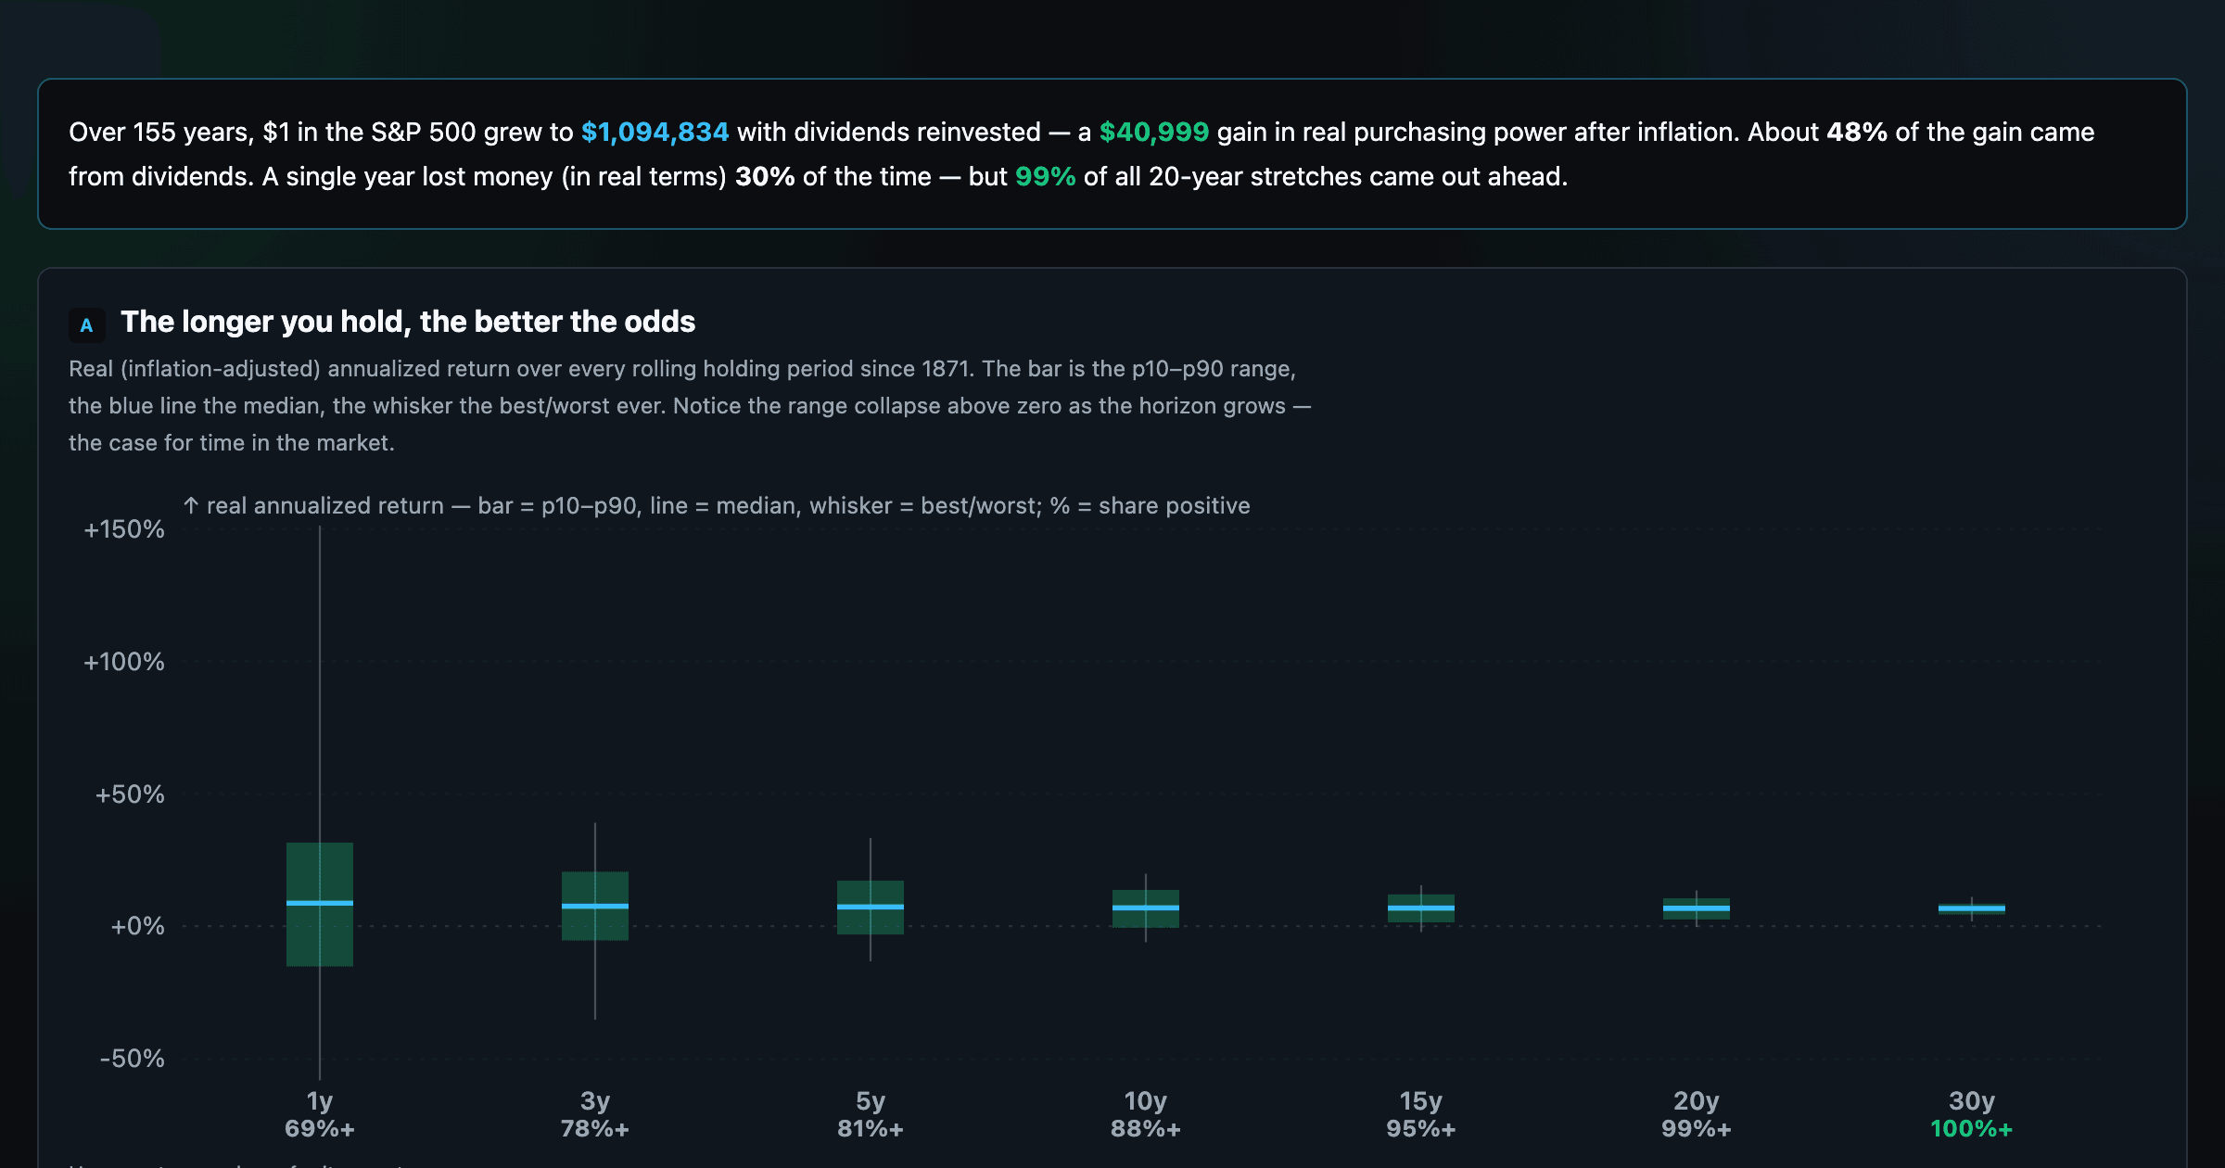Click the 15y range bar
The image size is (2225, 1168).
pos(1421,908)
